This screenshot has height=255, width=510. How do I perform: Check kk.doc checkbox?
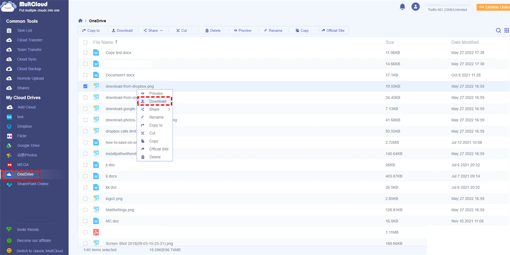(x=85, y=187)
